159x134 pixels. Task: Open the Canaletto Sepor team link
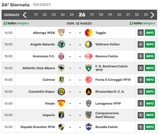[x=42, y=92]
